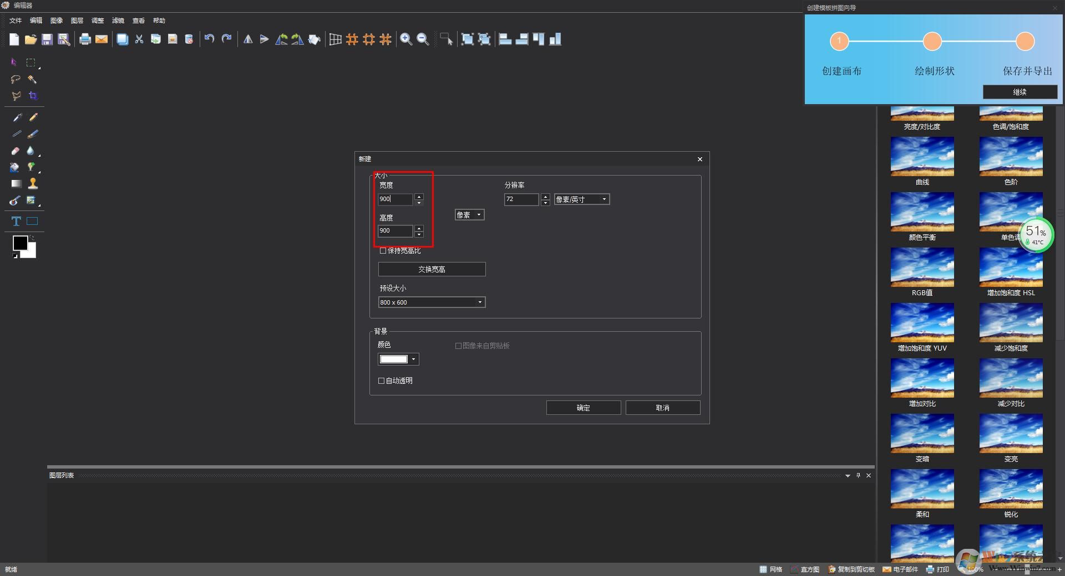Open the 预设大小 800 x 600 dropdown
The height and width of the screenshot is (576, 1065).
pyautogui.click(x=432, y=302)
